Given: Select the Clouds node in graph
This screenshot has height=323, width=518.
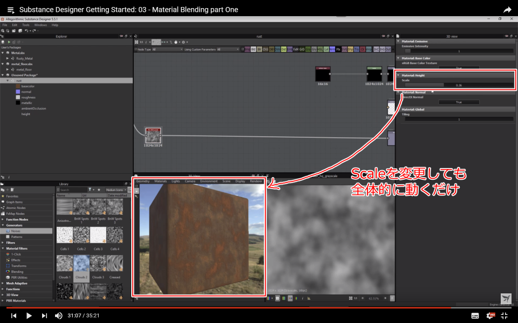Looking at the screenshot, I should [153, 135].
